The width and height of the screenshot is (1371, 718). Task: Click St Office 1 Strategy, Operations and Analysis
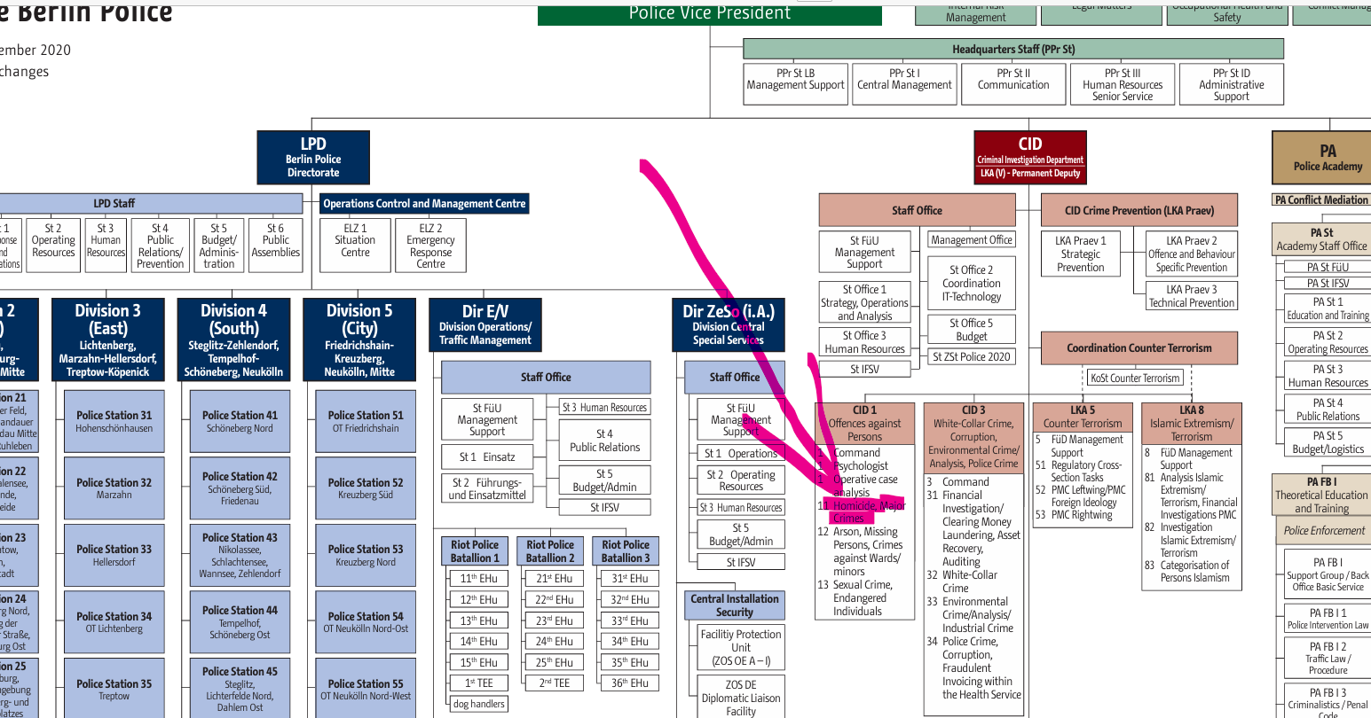pyautogui.click(x=864, y=302)
